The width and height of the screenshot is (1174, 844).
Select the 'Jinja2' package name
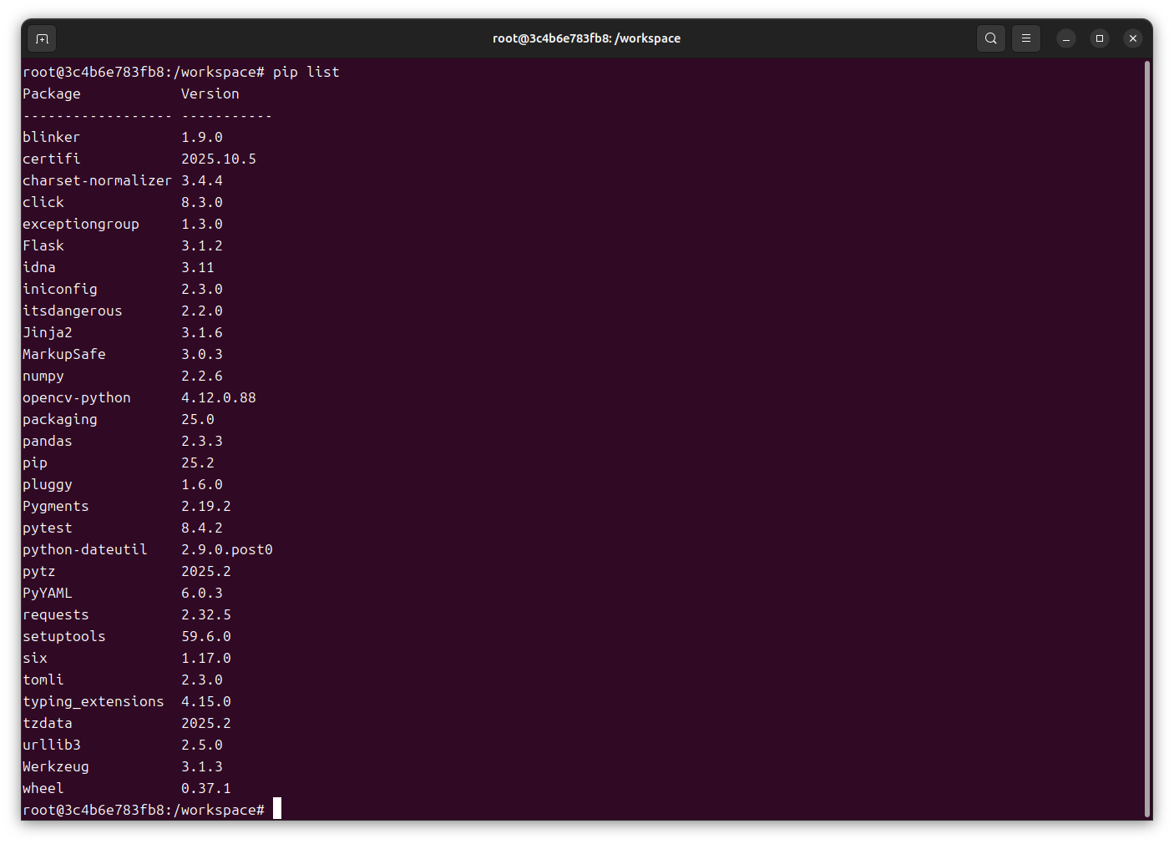[48, 333]
